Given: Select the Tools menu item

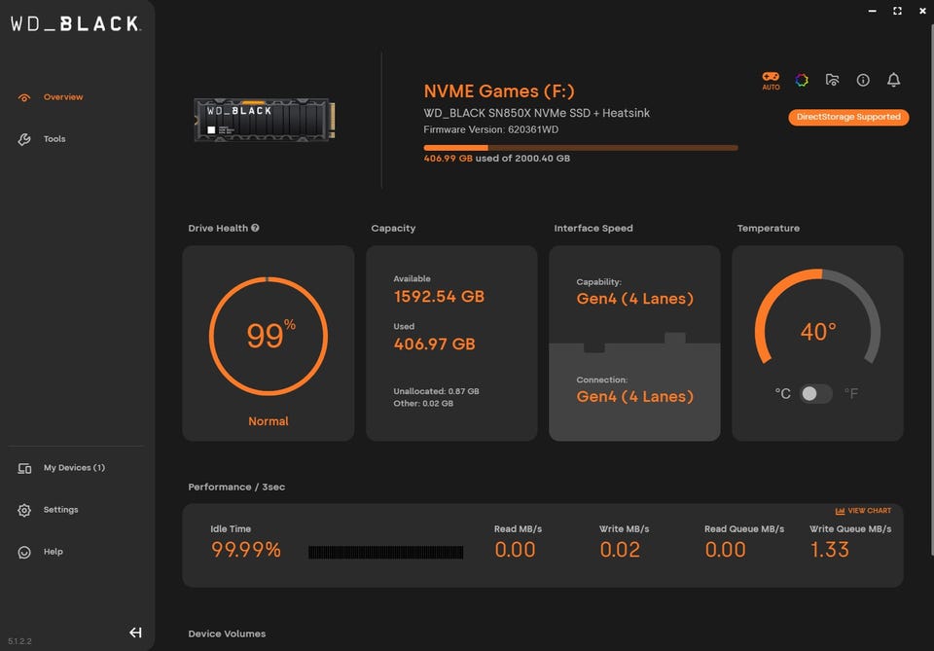Looking at the screenshot, I should pyautogui.click(x=54, y=139).
